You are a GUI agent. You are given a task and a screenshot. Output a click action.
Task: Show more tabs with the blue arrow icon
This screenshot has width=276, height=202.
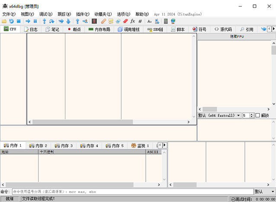coord(263,29)
